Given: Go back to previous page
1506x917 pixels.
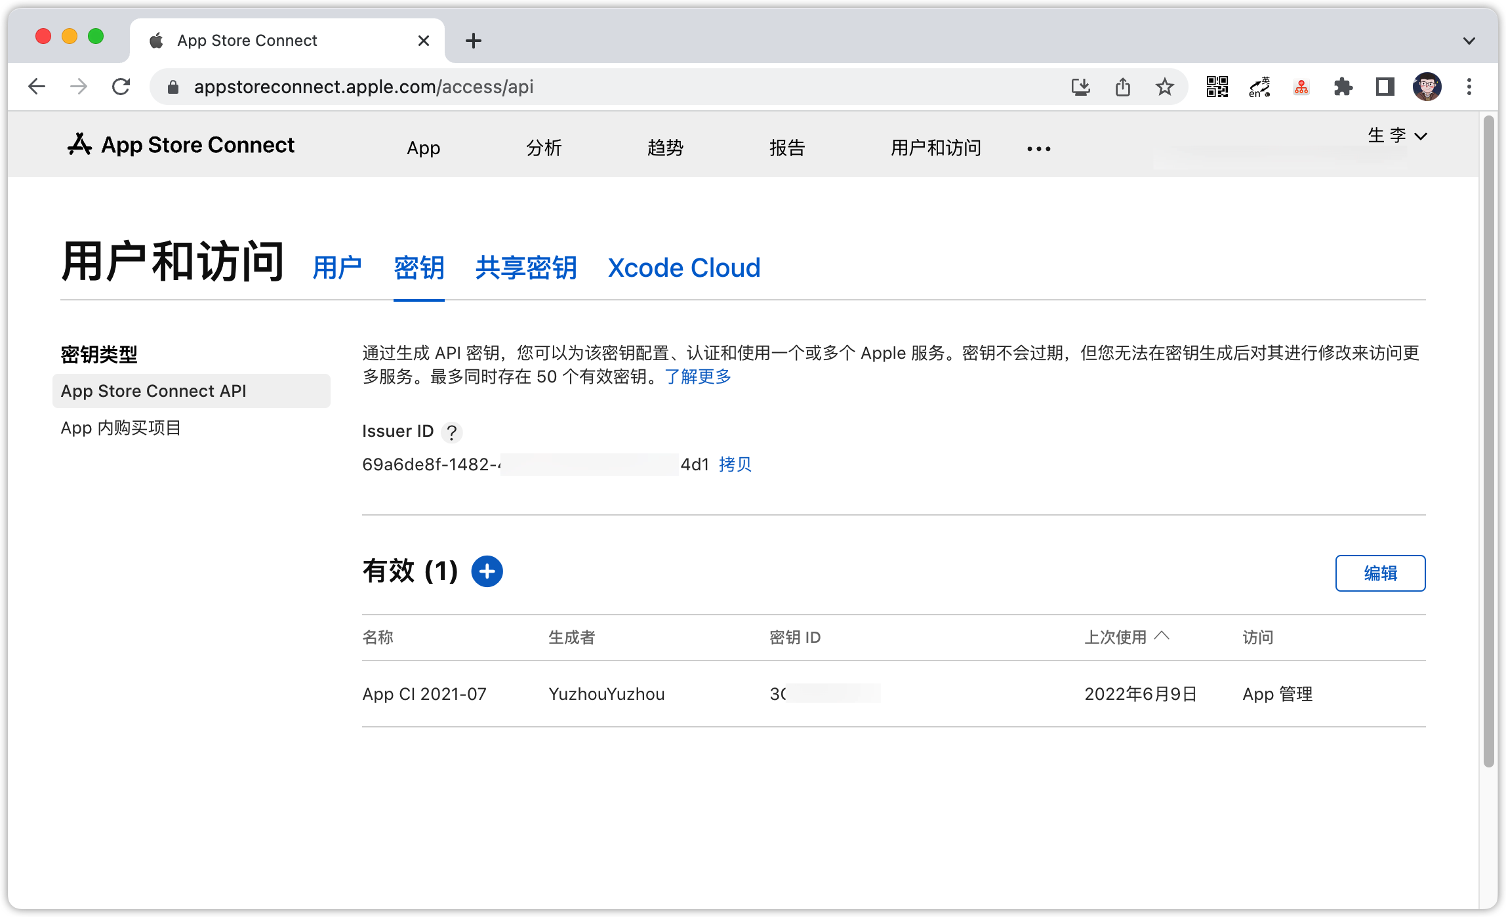Looking at the screenshot, I should tap(37, 87).
